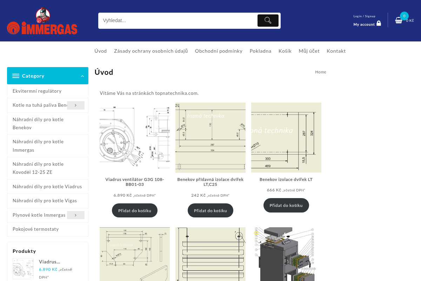Open Zásady ochrany osobních údajů page
Viewport: 421px width, 281px height.
tap(151, 51)
